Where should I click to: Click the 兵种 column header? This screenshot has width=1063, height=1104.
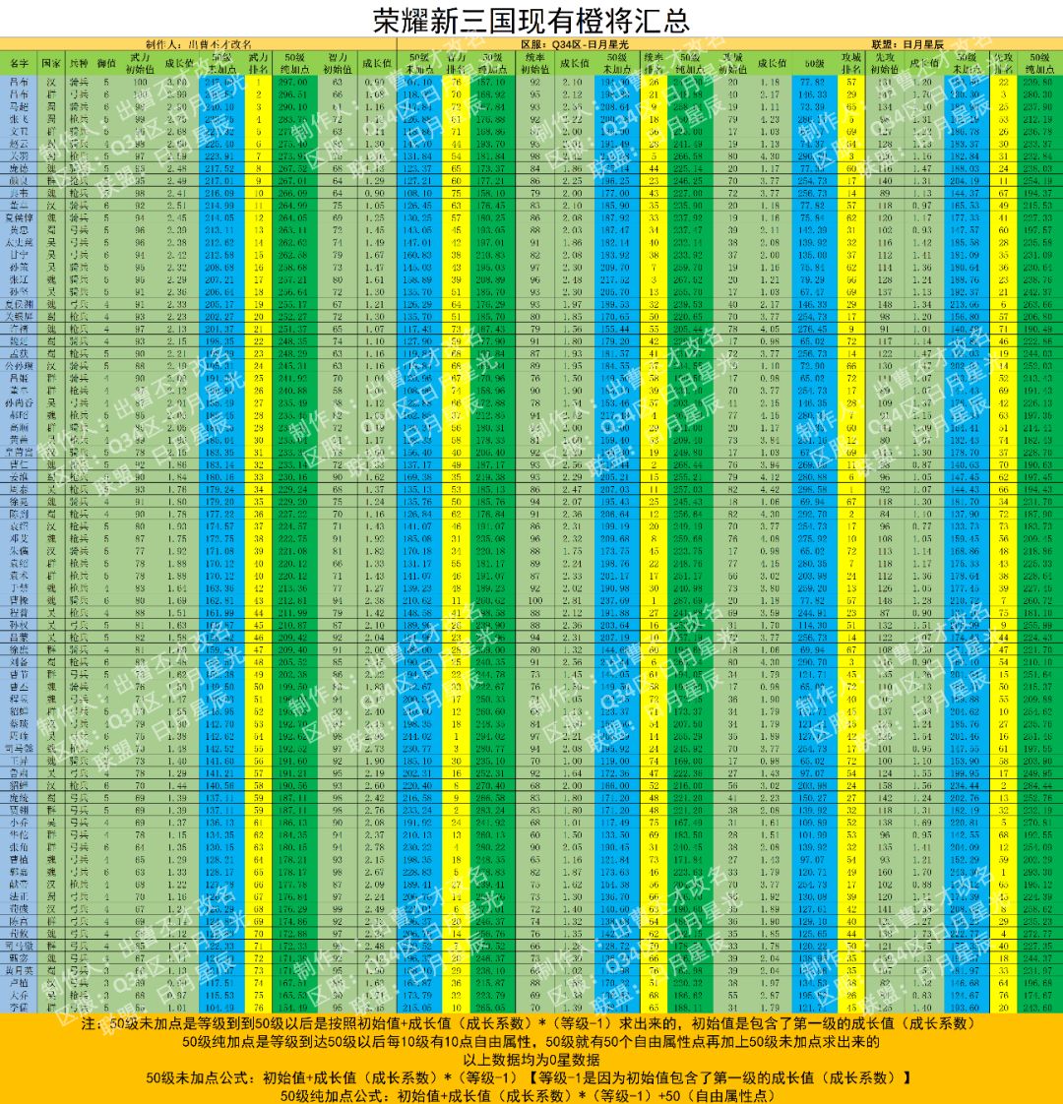tap(79, 63)
